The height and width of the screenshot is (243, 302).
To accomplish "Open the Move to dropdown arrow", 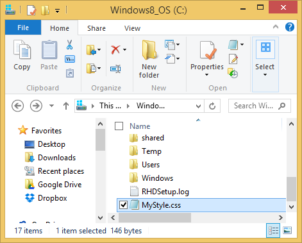I will [x=99, y=50].
